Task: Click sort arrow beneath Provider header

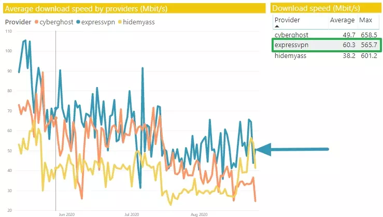Action: pos(276,27)
